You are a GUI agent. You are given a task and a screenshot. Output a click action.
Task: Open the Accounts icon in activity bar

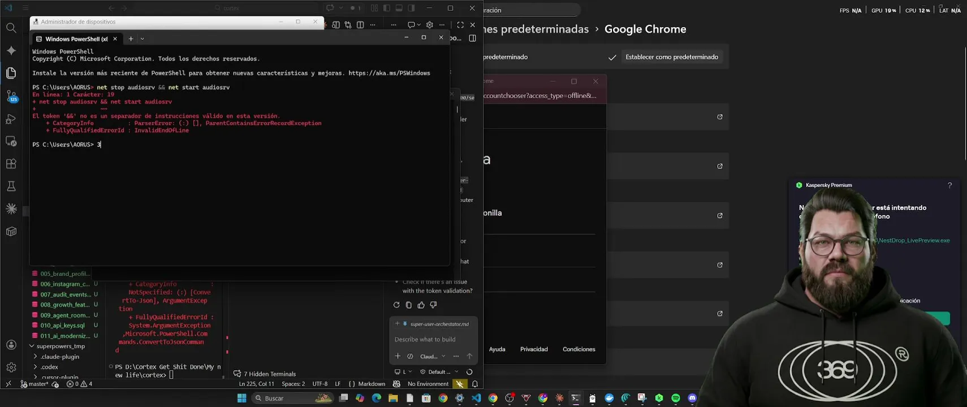(11, 345)
